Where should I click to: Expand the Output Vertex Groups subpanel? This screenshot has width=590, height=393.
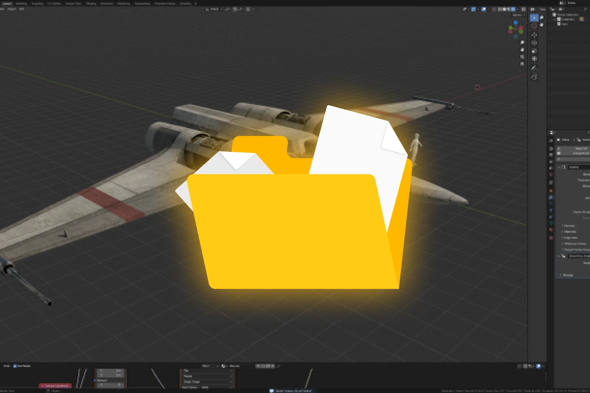575,250
